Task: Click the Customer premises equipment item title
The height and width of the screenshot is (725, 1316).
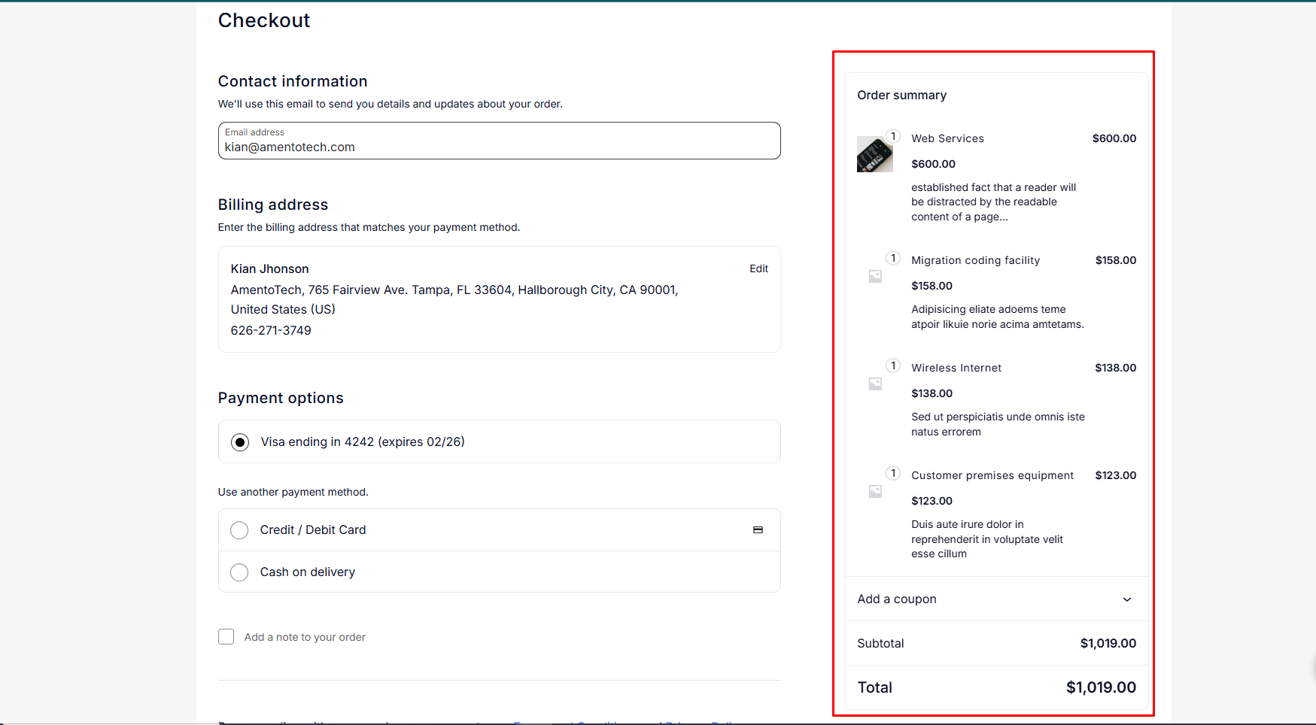Action: 992,475
